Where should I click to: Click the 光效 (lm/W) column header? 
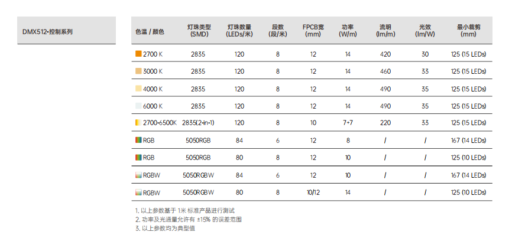click(x=425, y=30)
